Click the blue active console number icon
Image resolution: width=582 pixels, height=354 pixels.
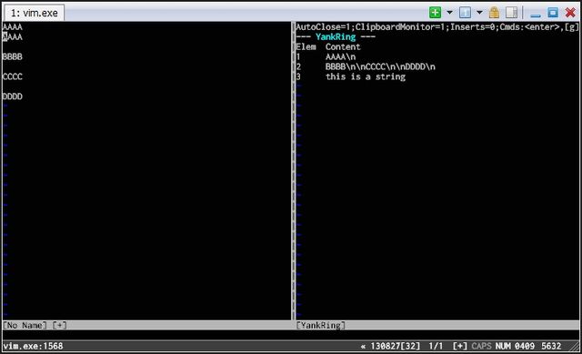point(465,12)
